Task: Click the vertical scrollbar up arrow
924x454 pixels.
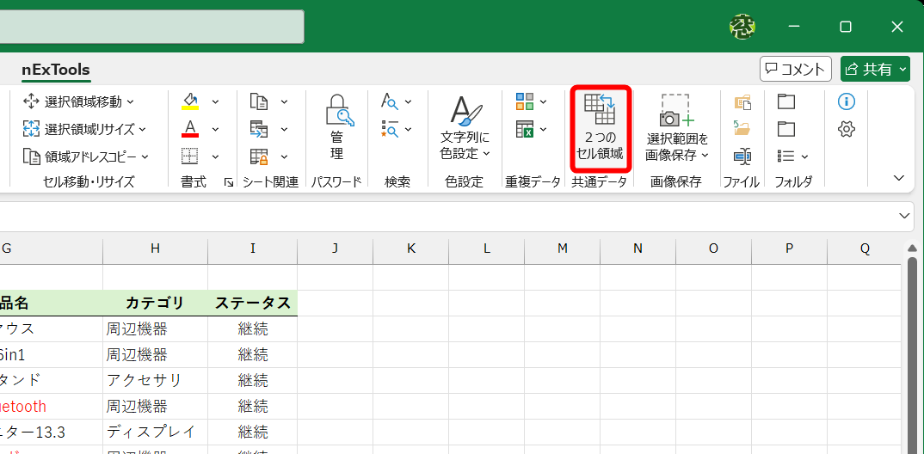Action: tap(912, 248)
